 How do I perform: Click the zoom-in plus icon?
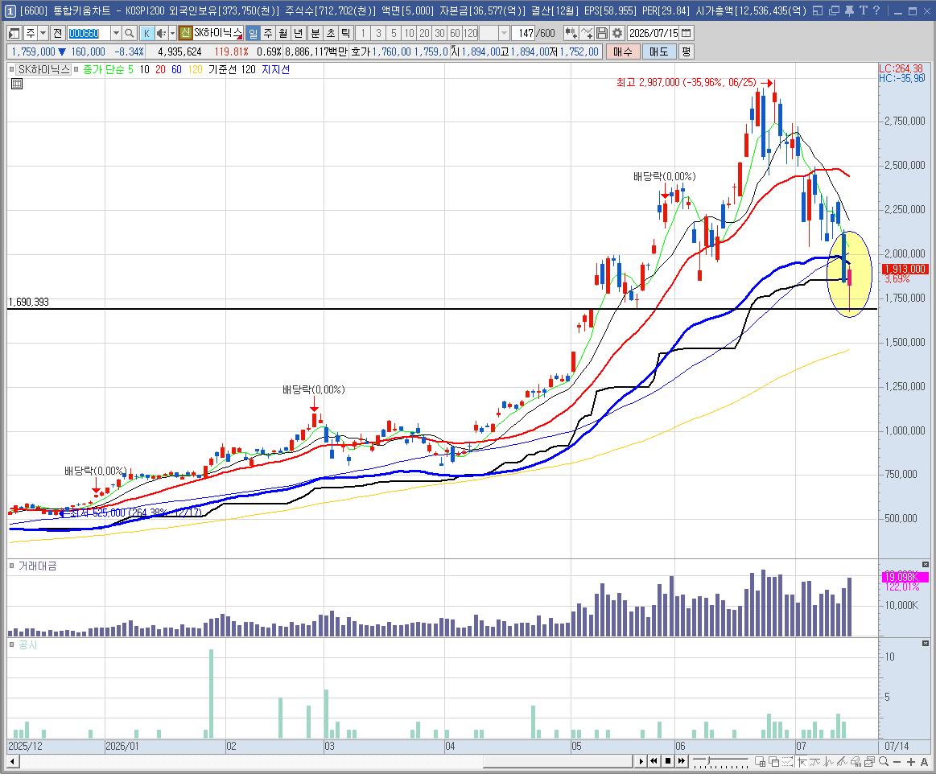pyautogui.click(x=911, y=761)
